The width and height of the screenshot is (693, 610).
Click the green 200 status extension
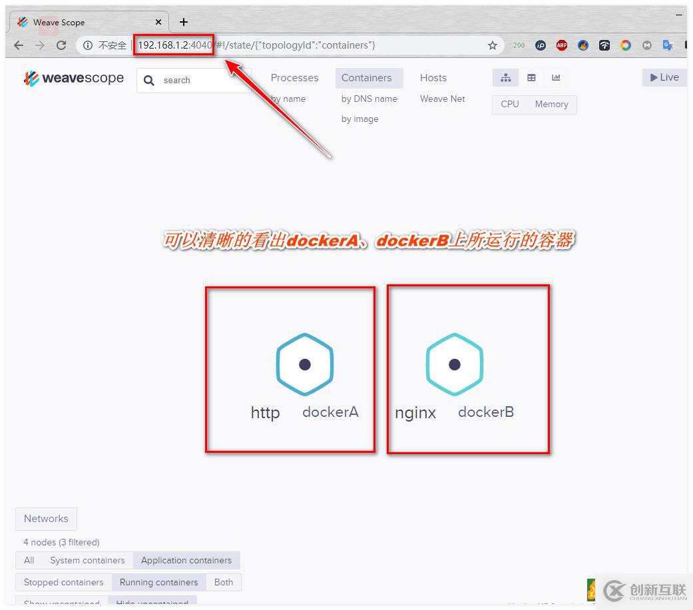point(519,45)
